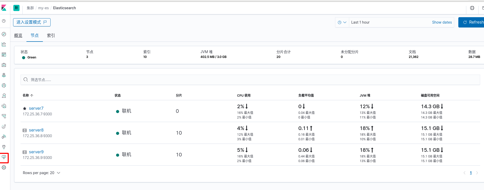
Task: Switch to the 索引 tab
Action: pyautogui.click(x=51, y=35)
